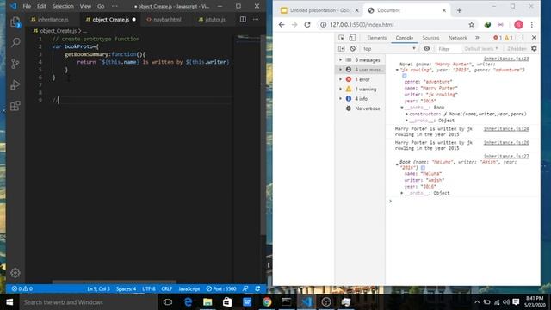Open inheritance.js:26 source link
The height and width of the screenshot is (310, 551).
[x=506, y=143]
